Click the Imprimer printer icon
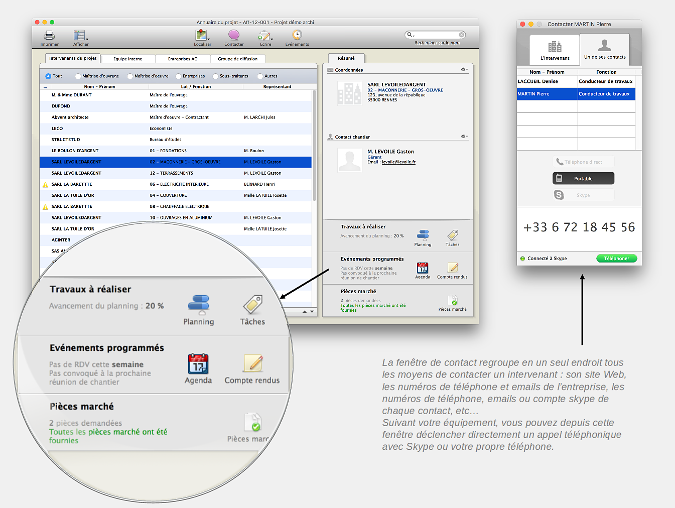 click(49, 35)
